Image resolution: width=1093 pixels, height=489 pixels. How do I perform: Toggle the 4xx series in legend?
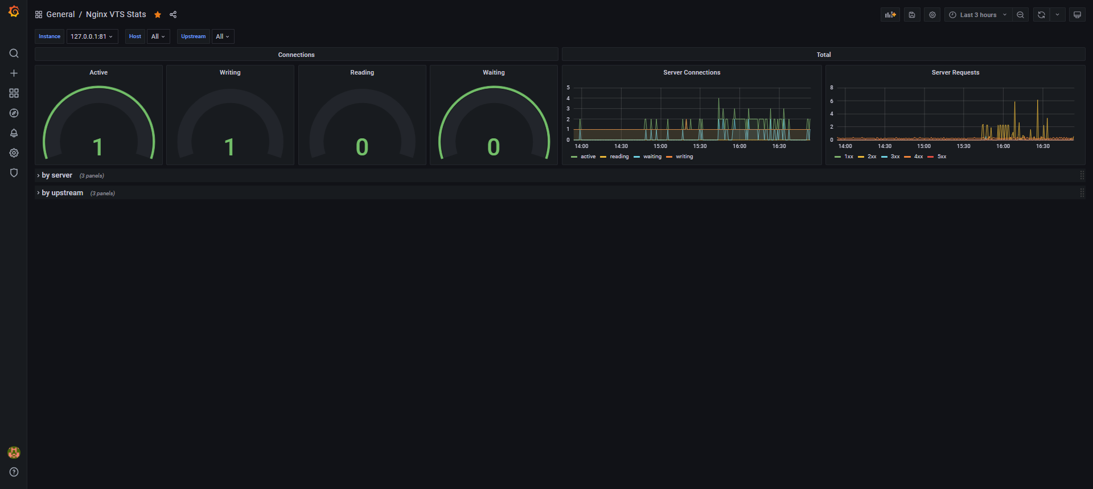point(919,157)
